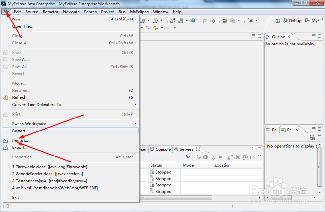
Task: Click the last edit location arrow icon
Action: pyautogui.click(x=148, y=28)
